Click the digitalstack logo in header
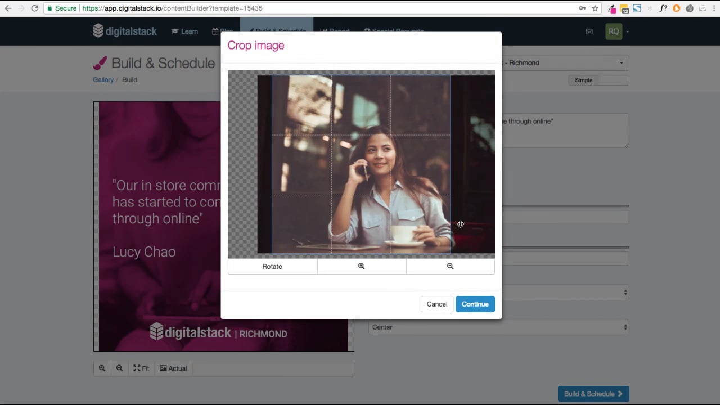 pos(125,31)
